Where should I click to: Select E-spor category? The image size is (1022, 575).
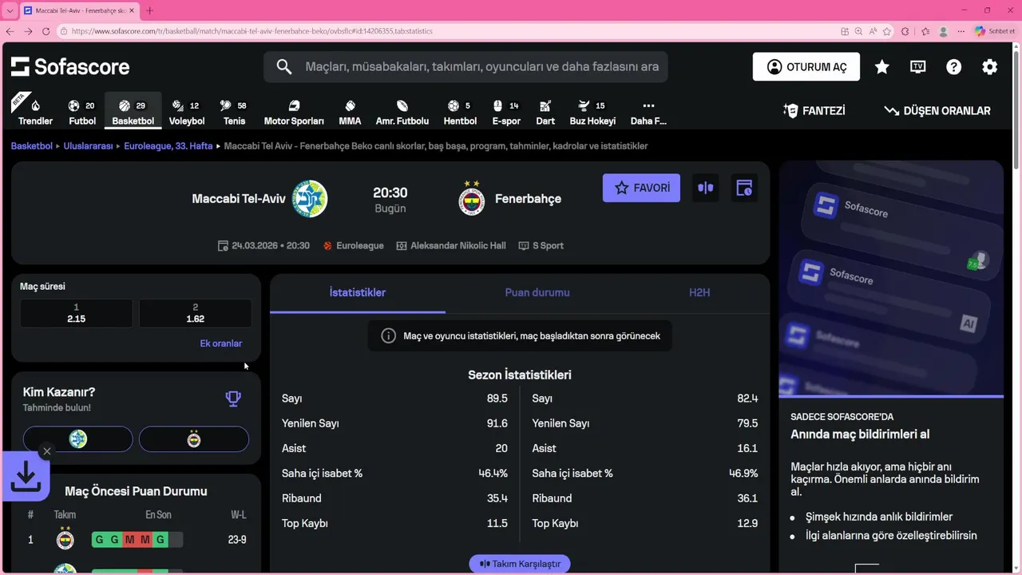pyautogui.click(x=506, y=113)
